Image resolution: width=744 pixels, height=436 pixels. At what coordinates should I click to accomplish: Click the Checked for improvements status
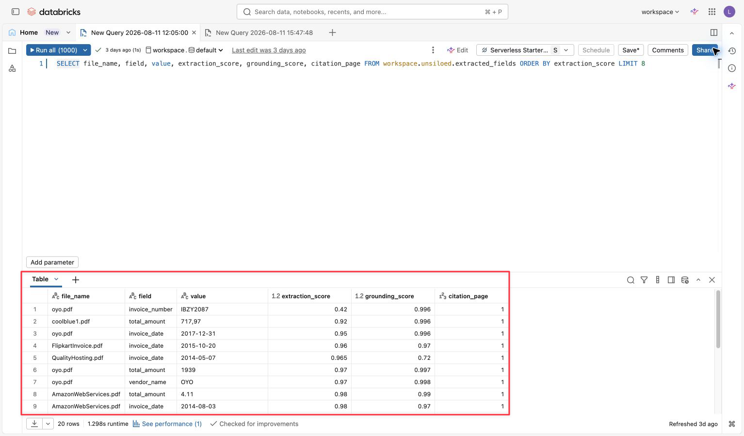tap(254, 424)
